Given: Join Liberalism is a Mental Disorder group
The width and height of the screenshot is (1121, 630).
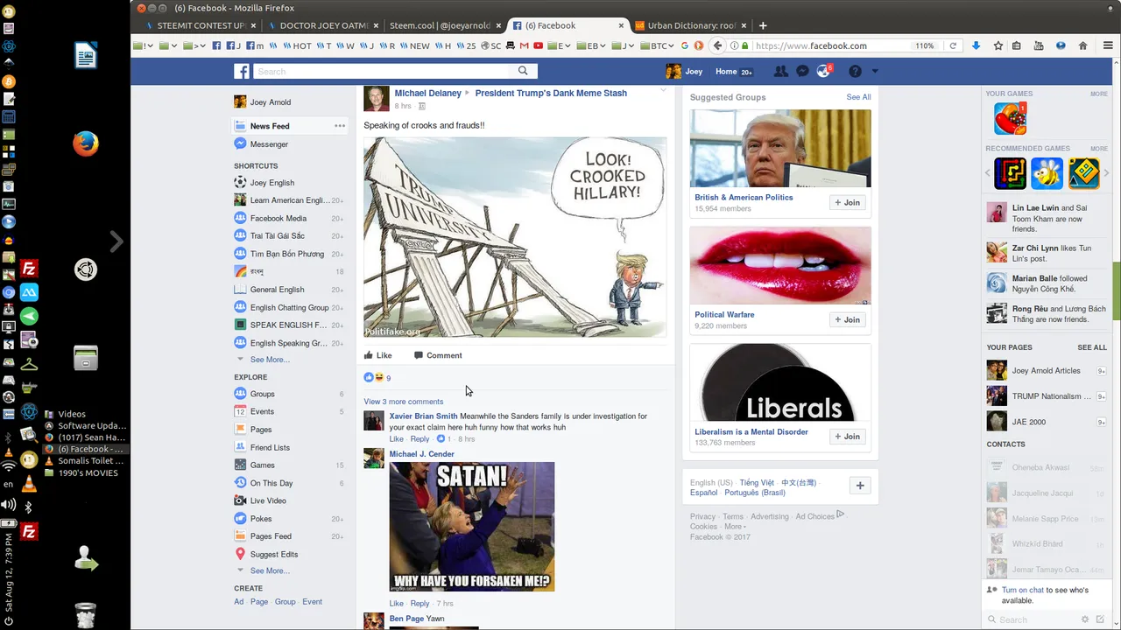Looking at the screenshot, I should click(848, 436).
